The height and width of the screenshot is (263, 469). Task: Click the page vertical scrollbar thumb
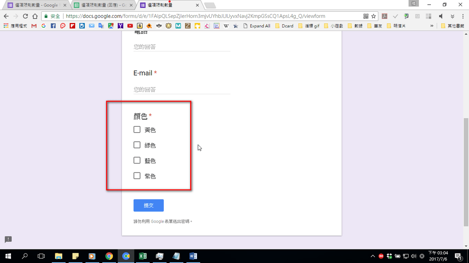pyautogui.click(x=466, y=172)
